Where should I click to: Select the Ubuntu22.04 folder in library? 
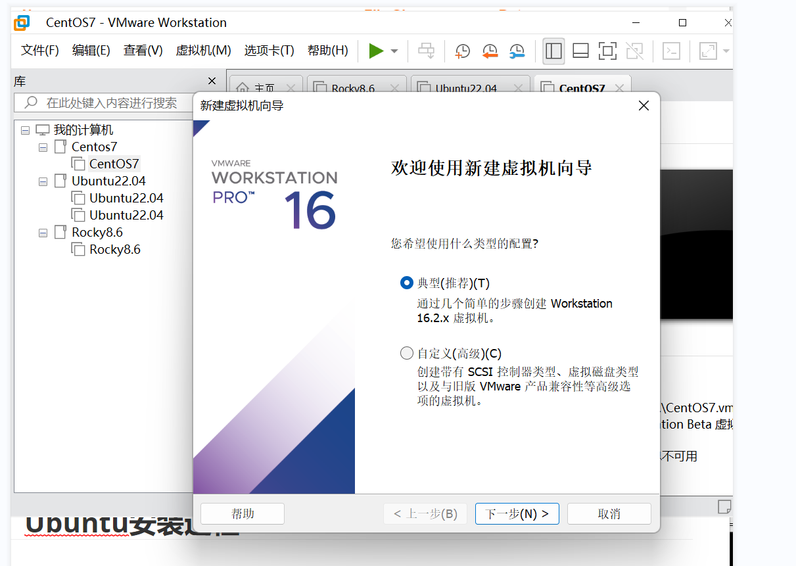coord(108,181)
